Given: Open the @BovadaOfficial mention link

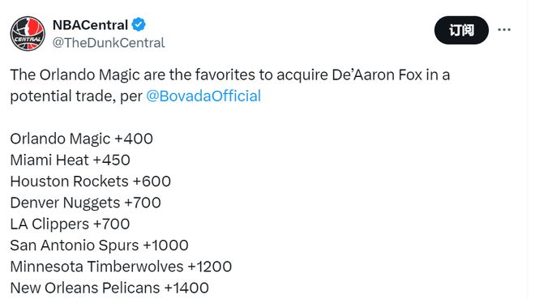Looking at the screenshot, I should coord(203,96).
